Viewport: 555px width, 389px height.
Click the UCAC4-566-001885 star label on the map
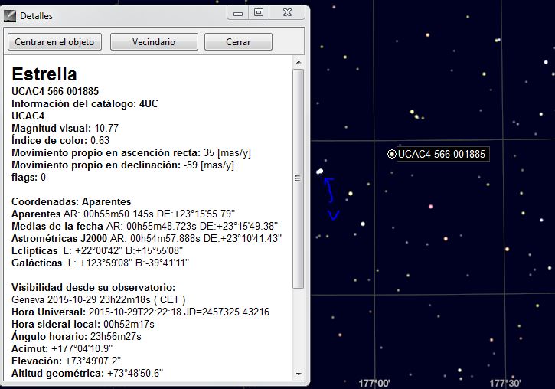coord(442,154)
